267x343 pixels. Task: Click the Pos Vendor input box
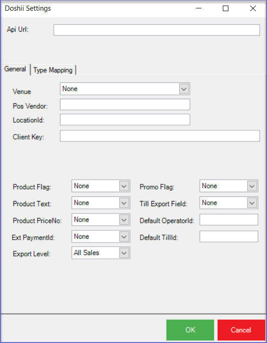125,105
